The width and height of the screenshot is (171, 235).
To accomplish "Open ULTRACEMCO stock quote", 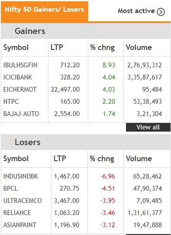I will 23,201.
